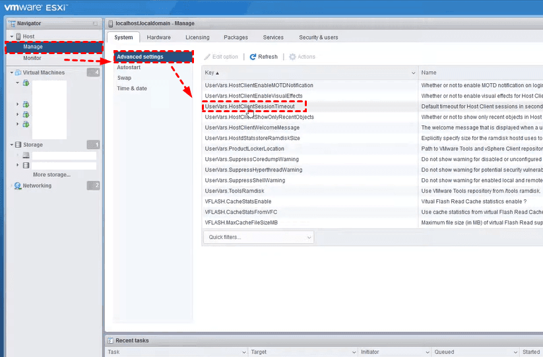This screenshot has width=543, height=357.
Task: Click the Edit option pencil icon
Action: 207,57
